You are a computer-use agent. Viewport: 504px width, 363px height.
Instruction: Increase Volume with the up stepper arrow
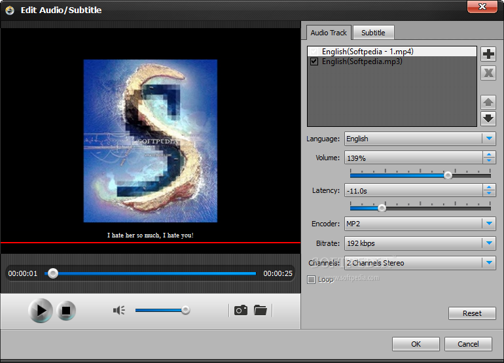pos(489,155)
